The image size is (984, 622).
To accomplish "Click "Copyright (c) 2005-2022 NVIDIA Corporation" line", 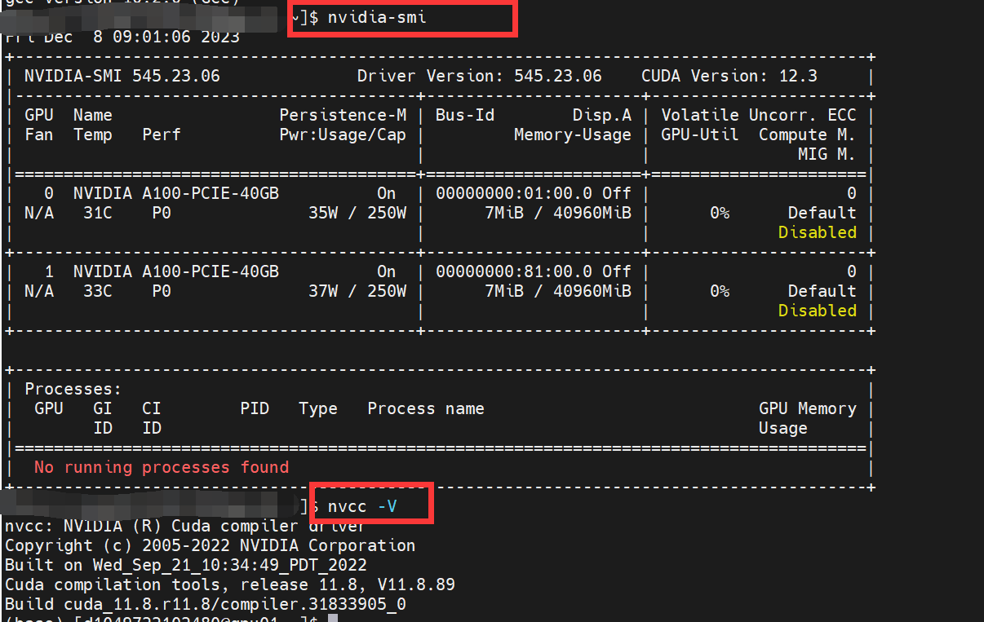I will [211, 545].
